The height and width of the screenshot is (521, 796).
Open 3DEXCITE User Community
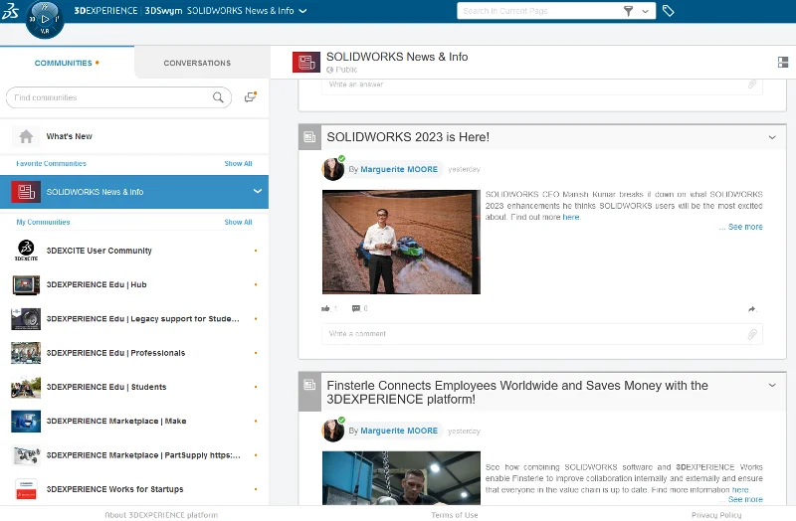99,251
